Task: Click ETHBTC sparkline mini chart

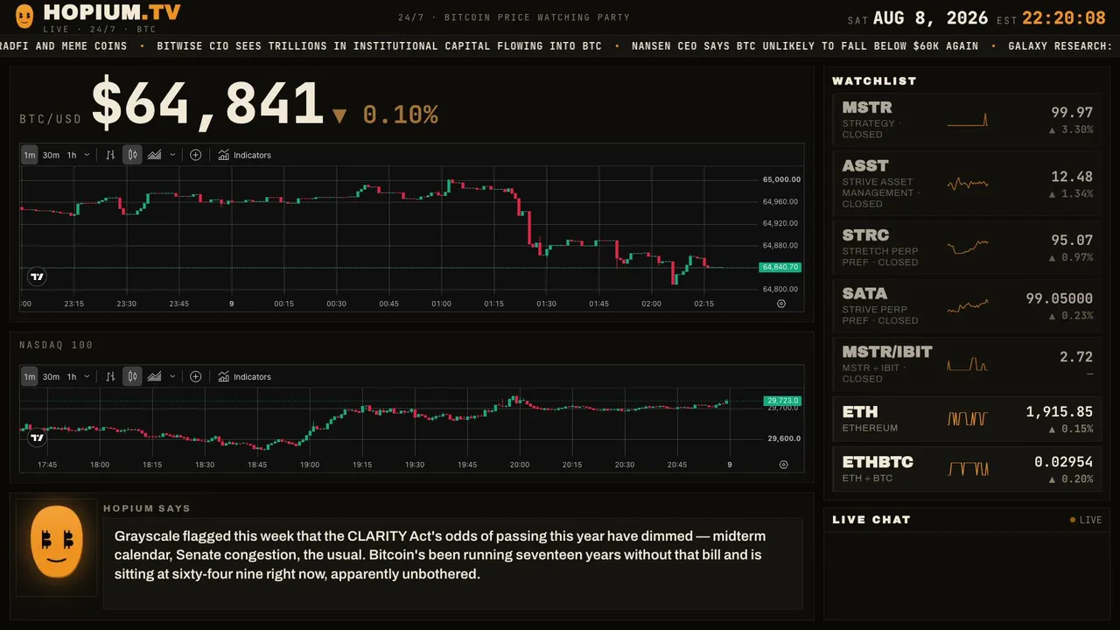Action: point(968,469)
